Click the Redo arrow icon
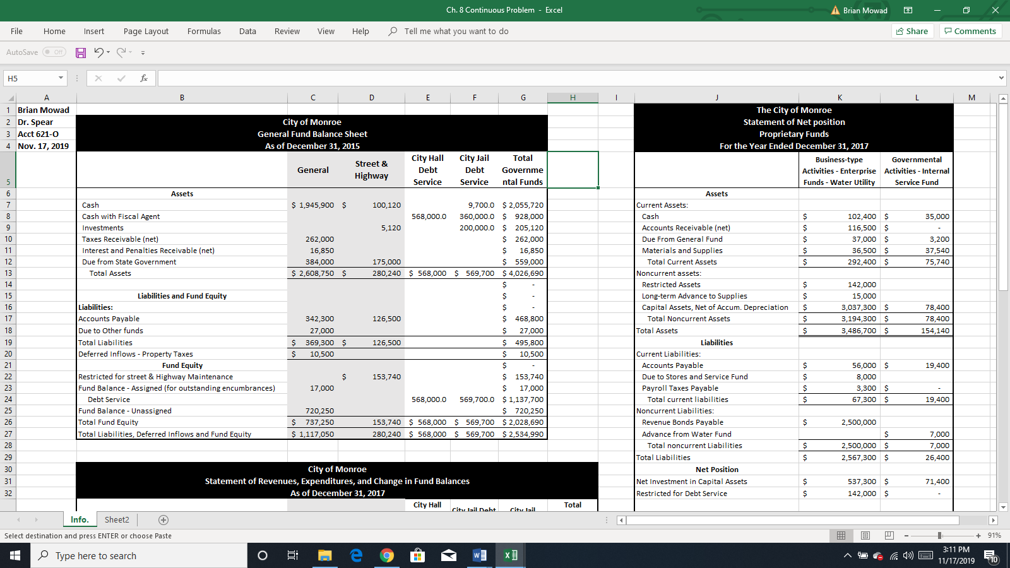This screenshot has width=1010, height=568. pos(121,52)
